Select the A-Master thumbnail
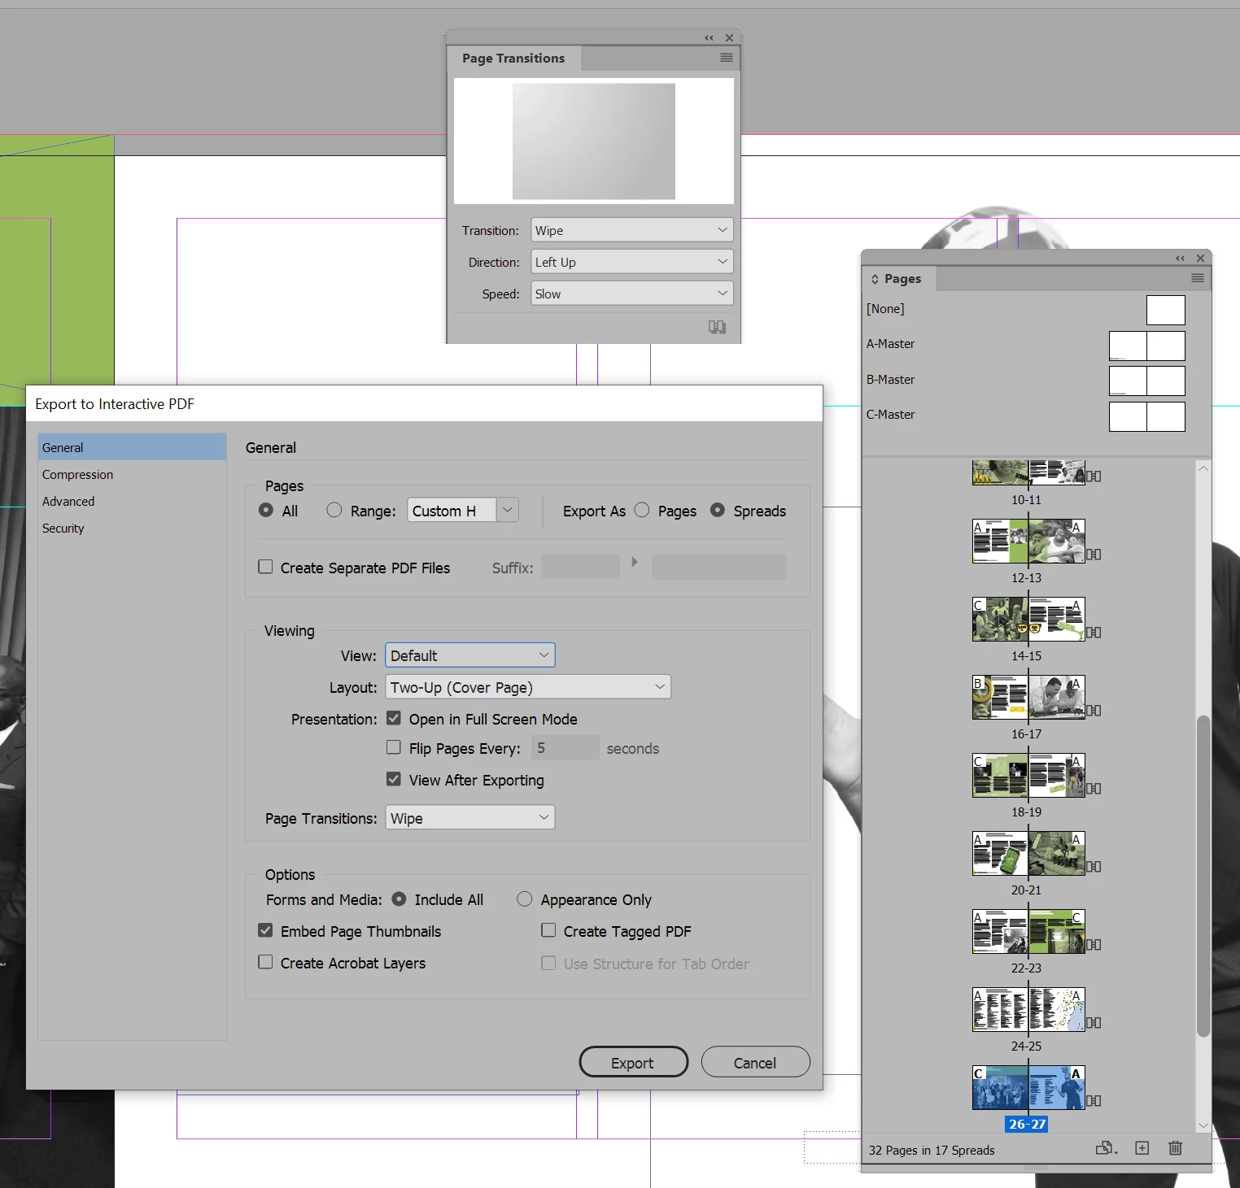Image resolution: width=1240 pixels, height=1188 pixels. 1146,346
